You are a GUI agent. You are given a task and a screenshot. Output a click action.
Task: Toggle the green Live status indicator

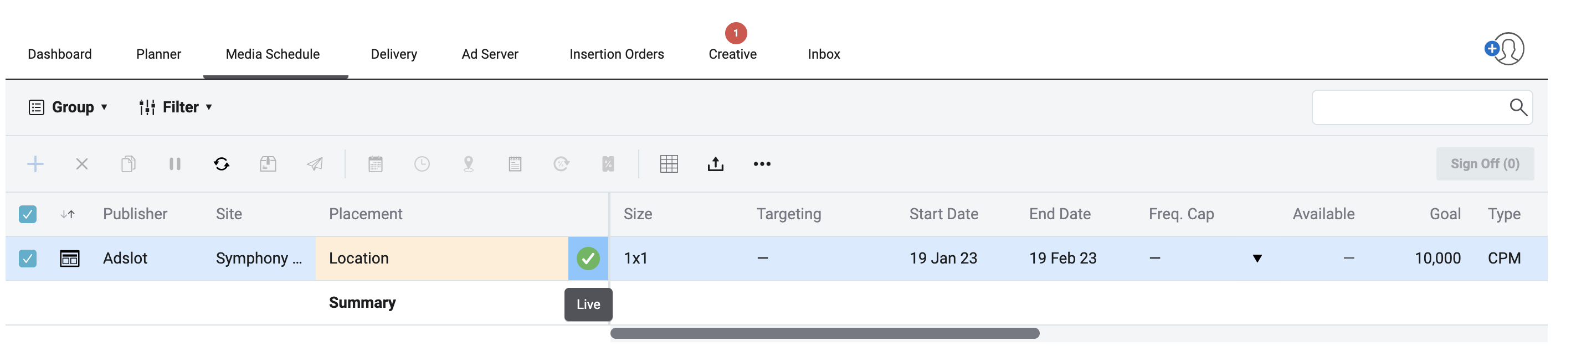588,259
